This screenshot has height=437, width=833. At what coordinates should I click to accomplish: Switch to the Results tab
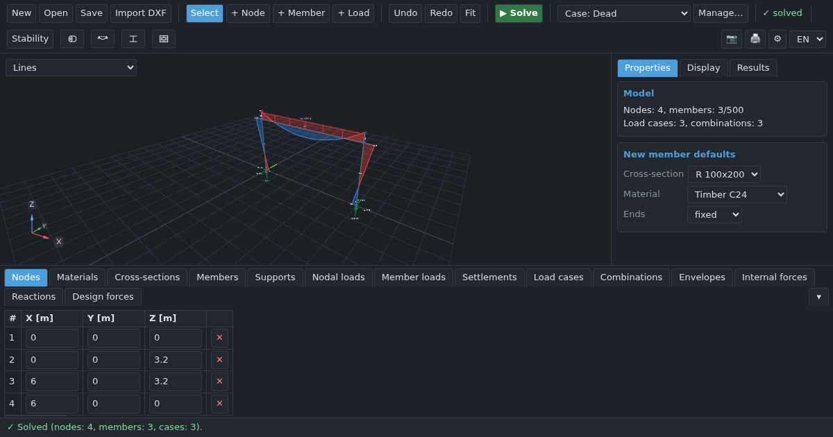753,68
